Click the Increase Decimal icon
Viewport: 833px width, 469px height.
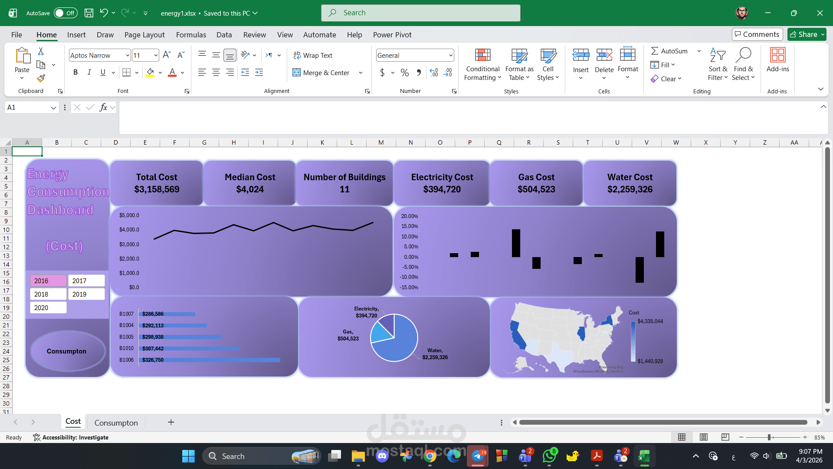(434, 73)
